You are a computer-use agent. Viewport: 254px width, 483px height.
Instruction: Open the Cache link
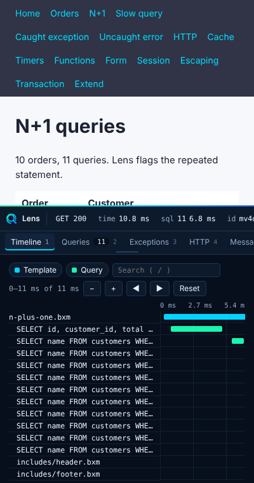click(221, 37)
